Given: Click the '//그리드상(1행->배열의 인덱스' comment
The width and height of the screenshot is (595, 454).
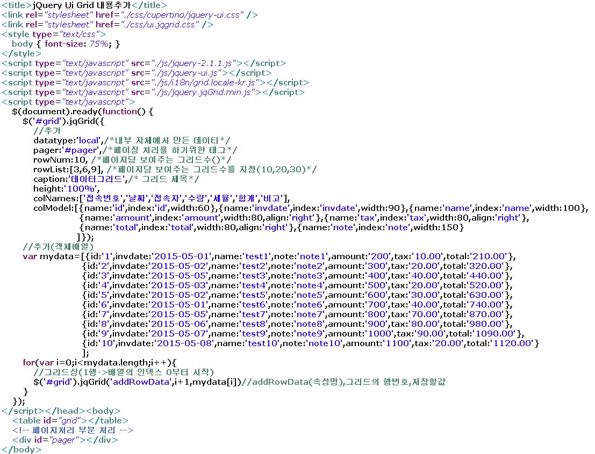Looking at the screenshot, I should point(124,372).
